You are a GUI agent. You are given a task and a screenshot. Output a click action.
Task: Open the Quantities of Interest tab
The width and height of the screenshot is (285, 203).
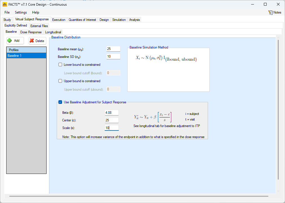click(82, 20)
